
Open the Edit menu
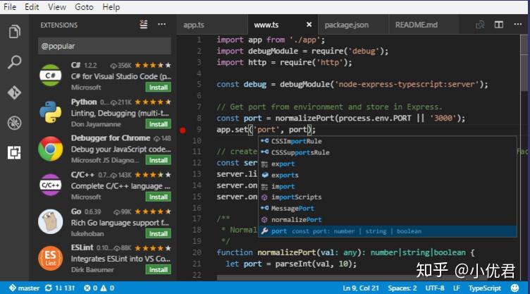tap(32, 7)
